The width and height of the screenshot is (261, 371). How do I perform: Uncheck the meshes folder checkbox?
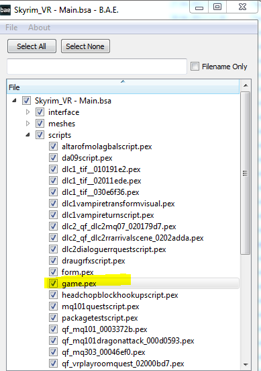click(40, 123)
